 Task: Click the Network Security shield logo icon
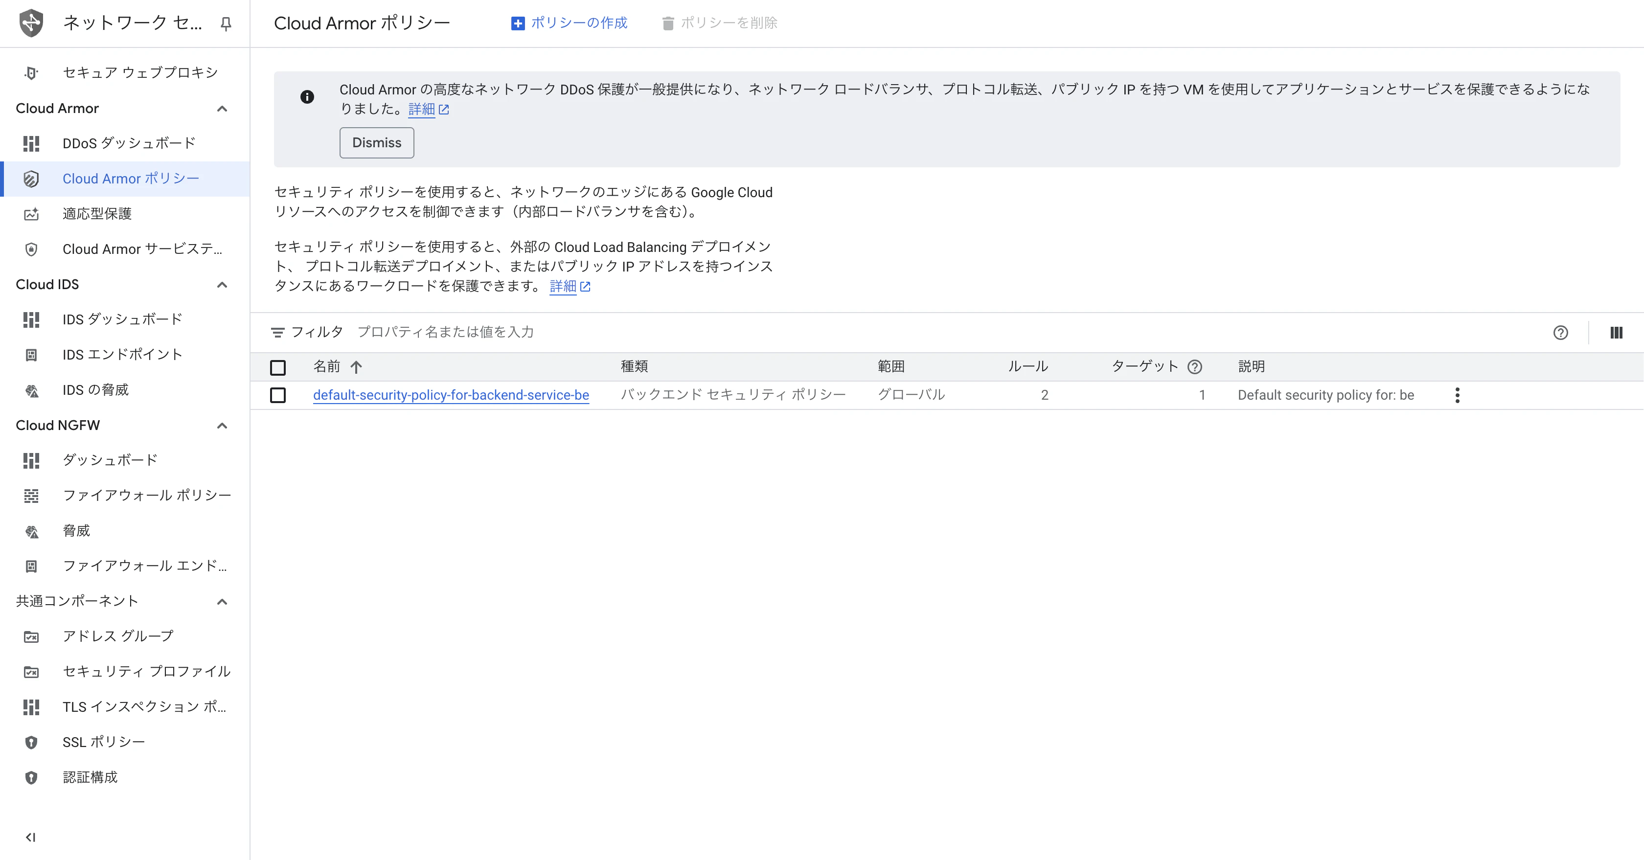pos(31,23)
